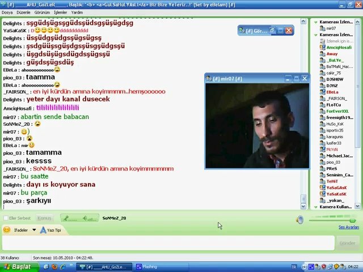Viewport: 363px width, 272px height.
Task: Launch Firefox from quick launch
Action: (54, 267)
